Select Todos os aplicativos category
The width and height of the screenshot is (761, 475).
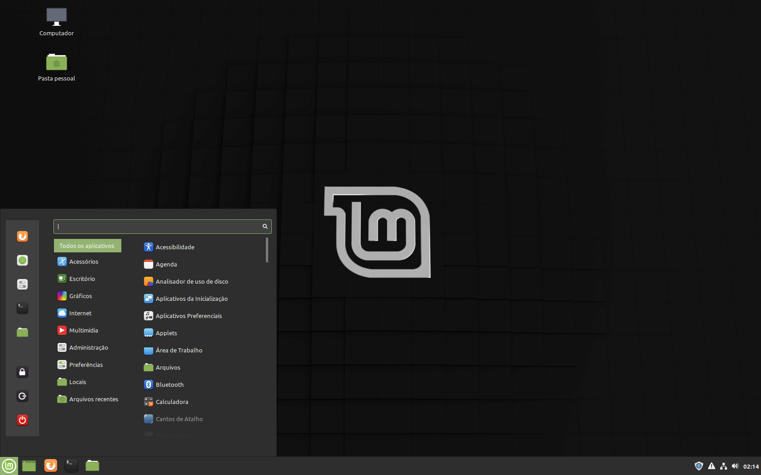click(x=87, y=246)
